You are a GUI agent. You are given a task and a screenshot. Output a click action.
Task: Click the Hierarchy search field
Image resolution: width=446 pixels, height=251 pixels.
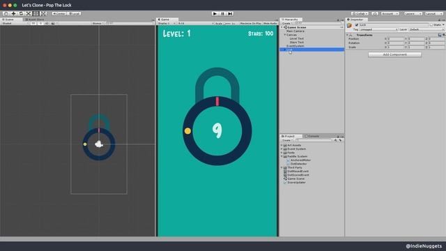[318, 23]
